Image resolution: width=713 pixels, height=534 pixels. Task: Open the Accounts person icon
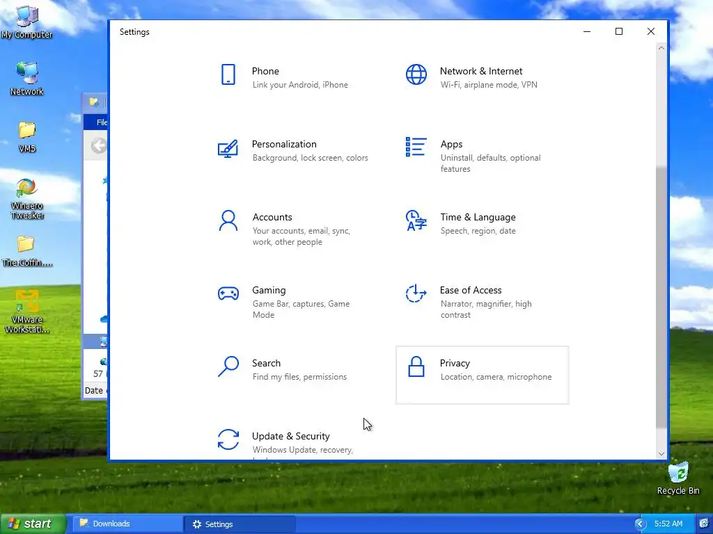(228, 220)
